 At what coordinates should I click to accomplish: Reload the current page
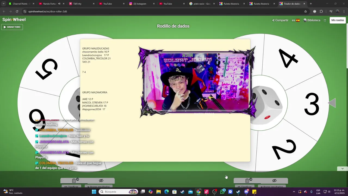pyautogui.click(x=17, y=11)
